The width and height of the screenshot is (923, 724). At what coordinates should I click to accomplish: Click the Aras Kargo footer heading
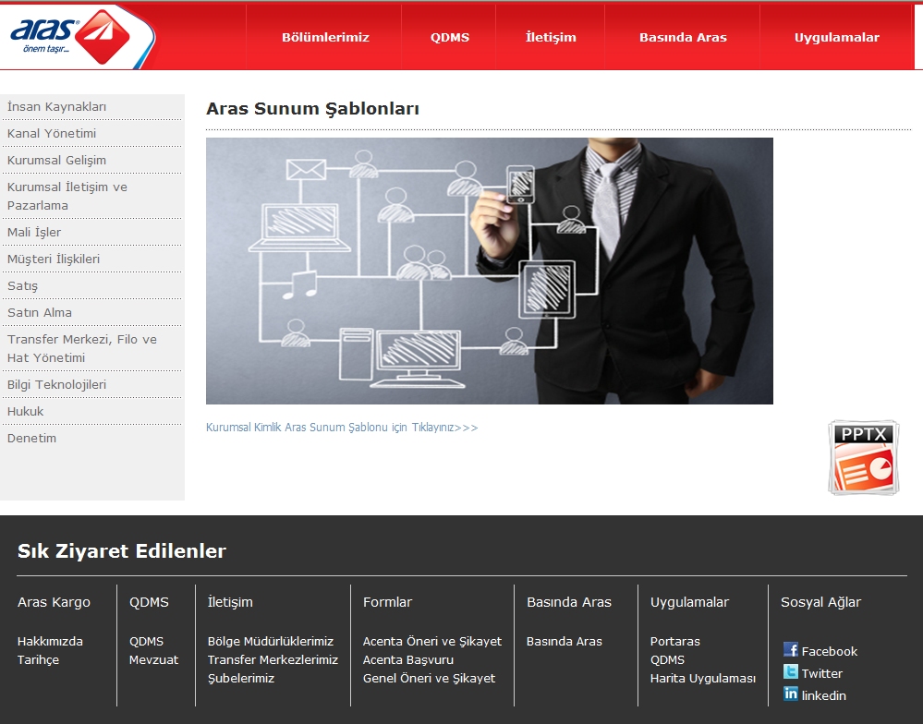pos(54,602)
